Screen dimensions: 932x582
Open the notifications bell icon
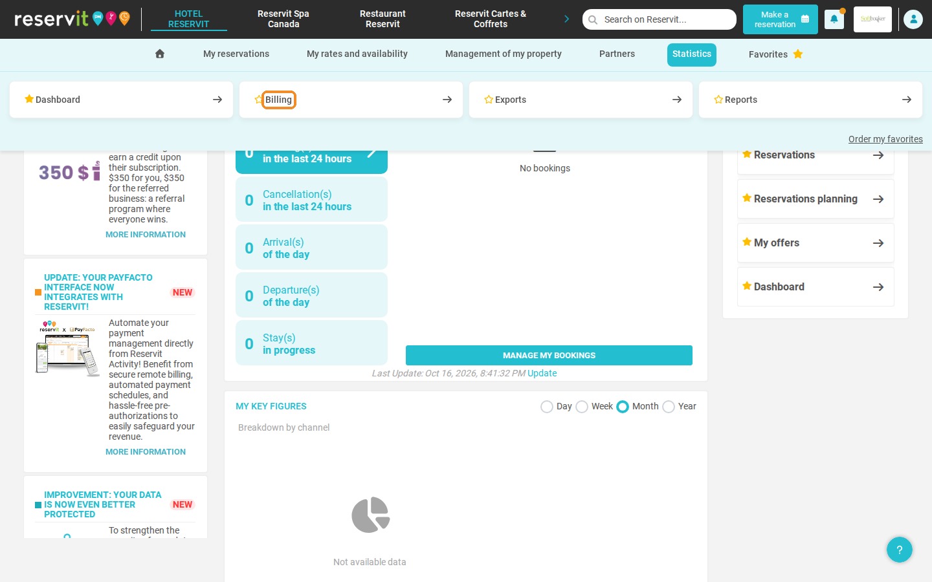coord(834,19)
